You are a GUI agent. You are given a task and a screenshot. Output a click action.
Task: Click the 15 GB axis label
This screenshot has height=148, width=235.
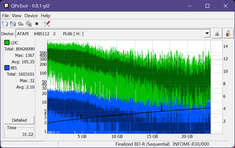click(x=152, y=136)
